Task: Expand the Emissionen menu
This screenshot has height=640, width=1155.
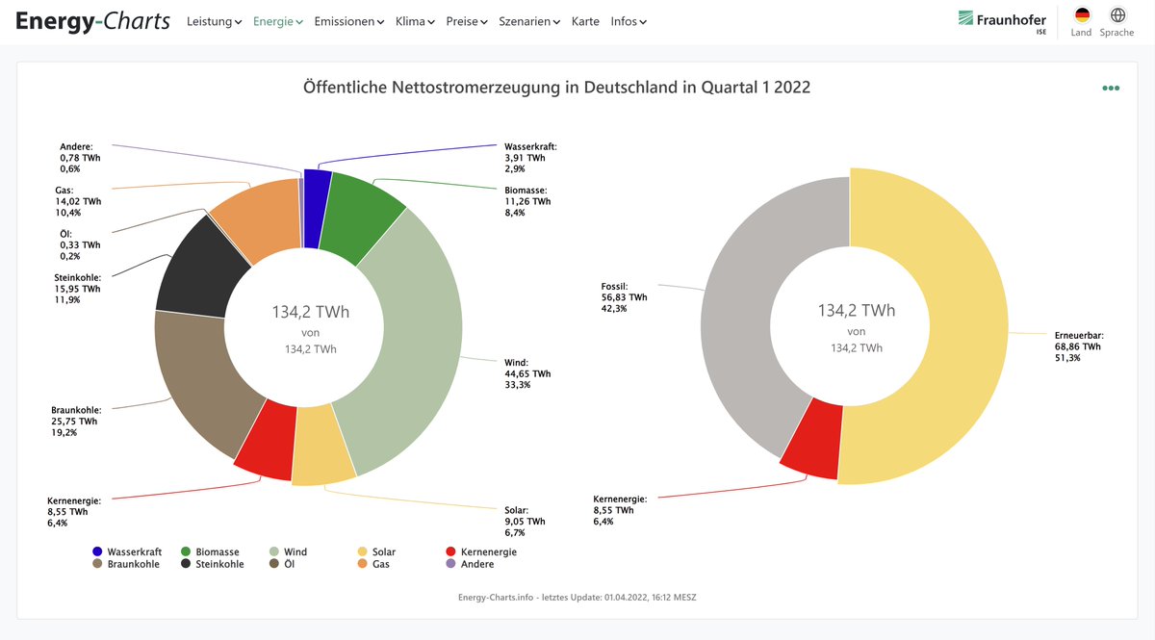Action: 349,21
